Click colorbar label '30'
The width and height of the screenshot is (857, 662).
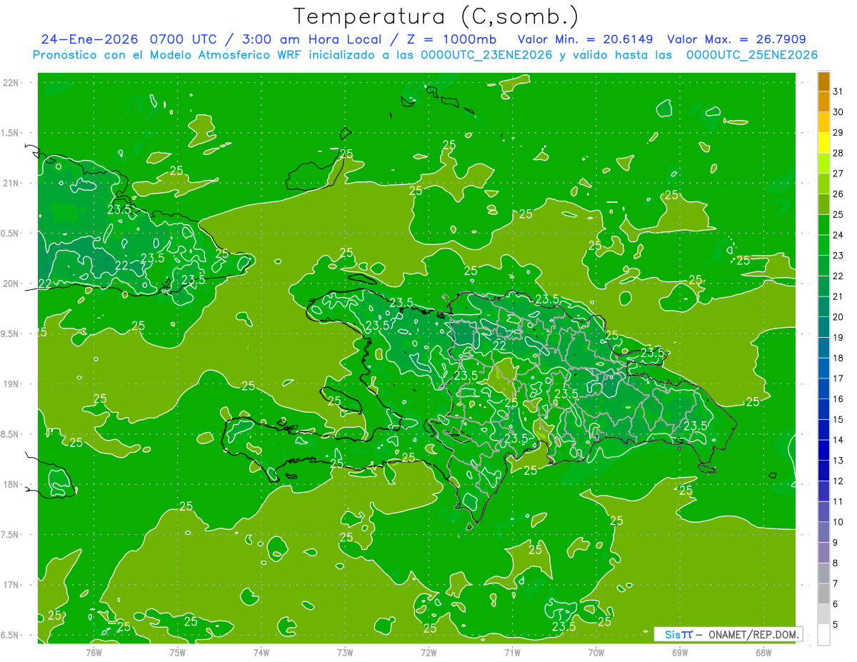[x=838, y=112]
